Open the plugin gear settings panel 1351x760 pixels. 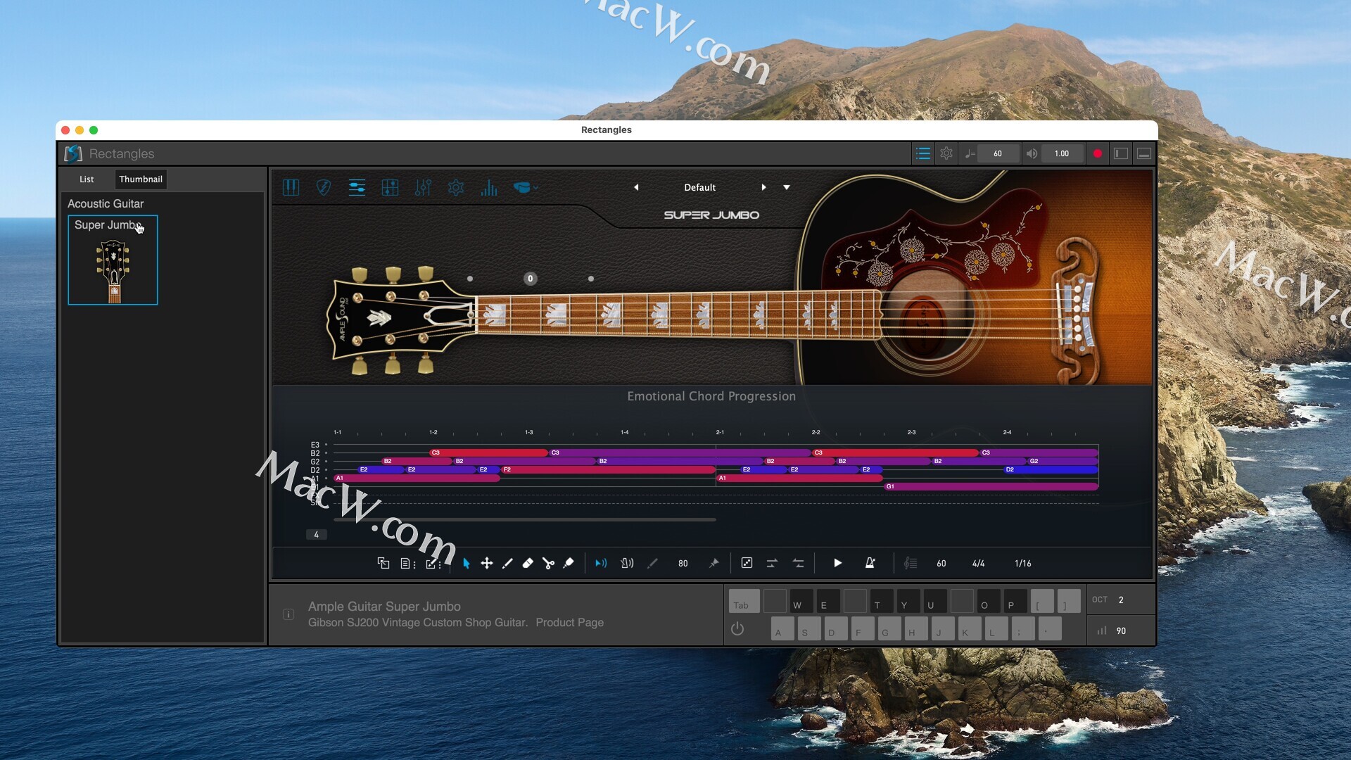(456, 188)
